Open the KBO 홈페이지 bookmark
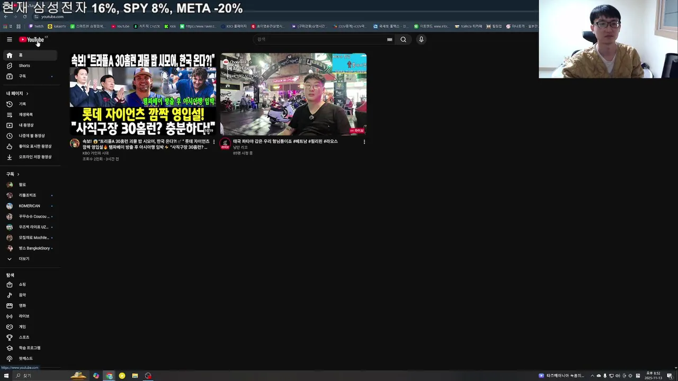678x381 pixels. tap(234, 26)
